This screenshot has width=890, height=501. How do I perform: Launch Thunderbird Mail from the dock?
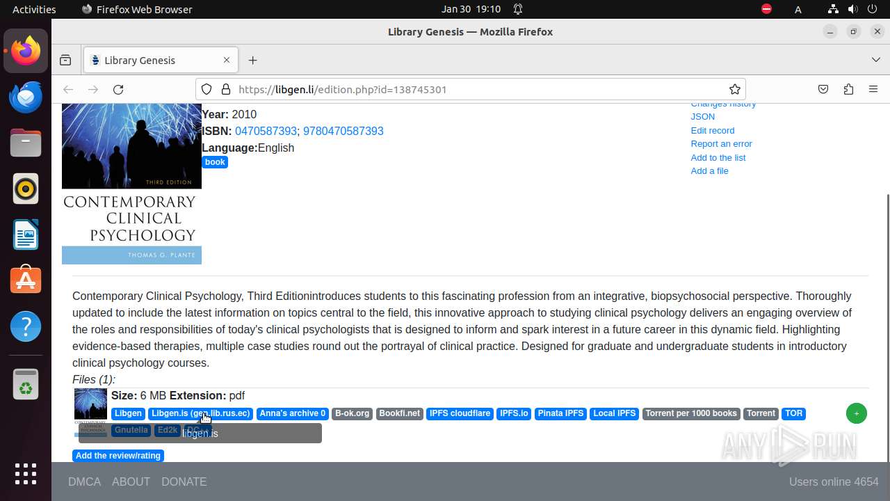pyautogui.click(x=26, y=97)
